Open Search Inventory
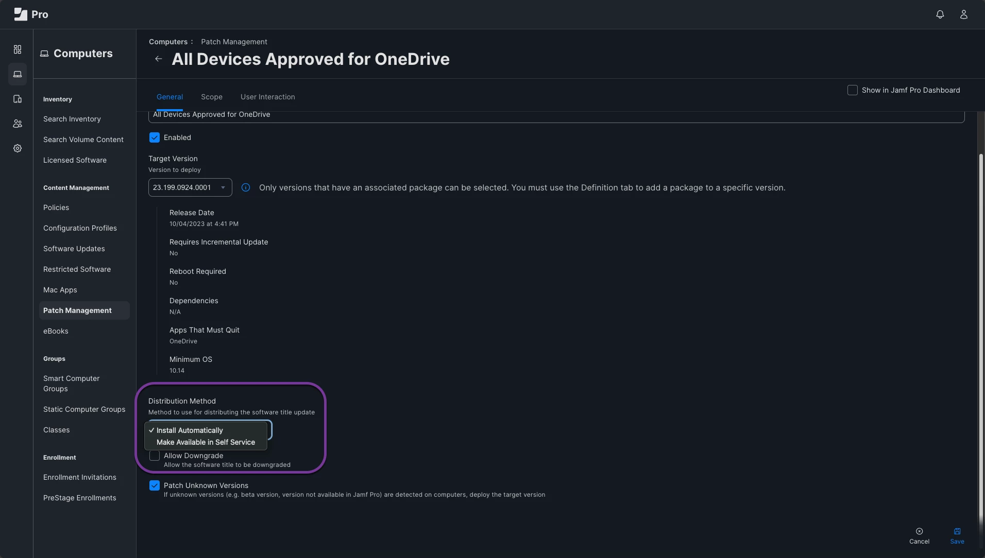 [72, 119]
